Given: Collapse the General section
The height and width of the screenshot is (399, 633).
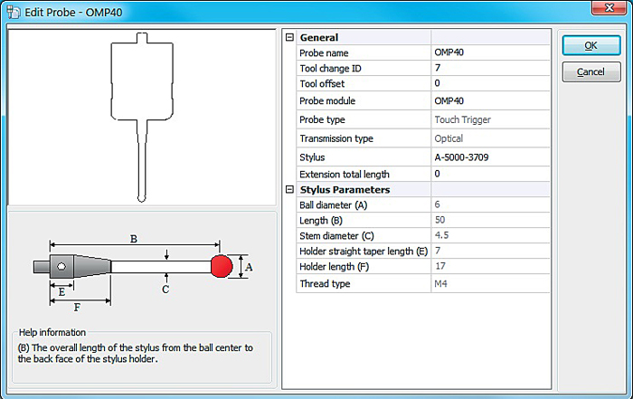Looking at the screenshot, I should click(x=289, y=37).
